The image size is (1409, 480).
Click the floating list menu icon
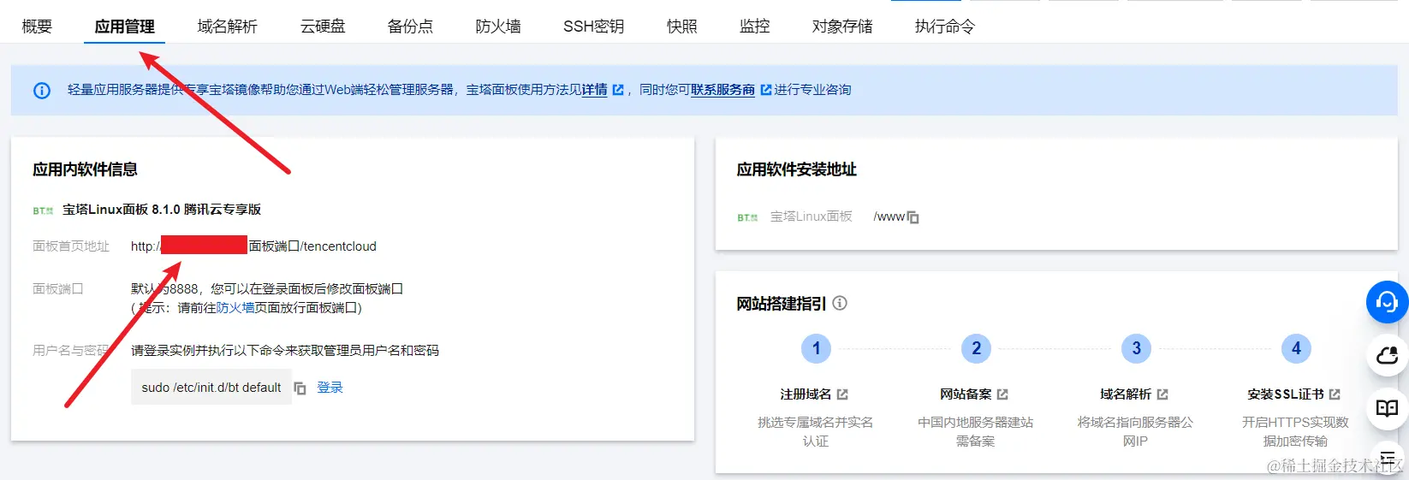[1388, 458]
